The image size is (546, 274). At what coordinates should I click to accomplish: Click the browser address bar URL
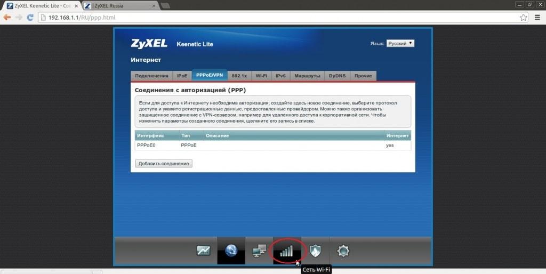(x=82, y=18)
